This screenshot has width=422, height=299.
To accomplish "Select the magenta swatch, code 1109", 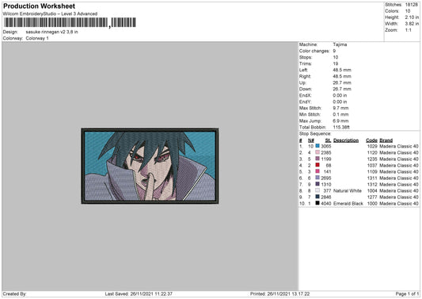I will tap(317, 171).
